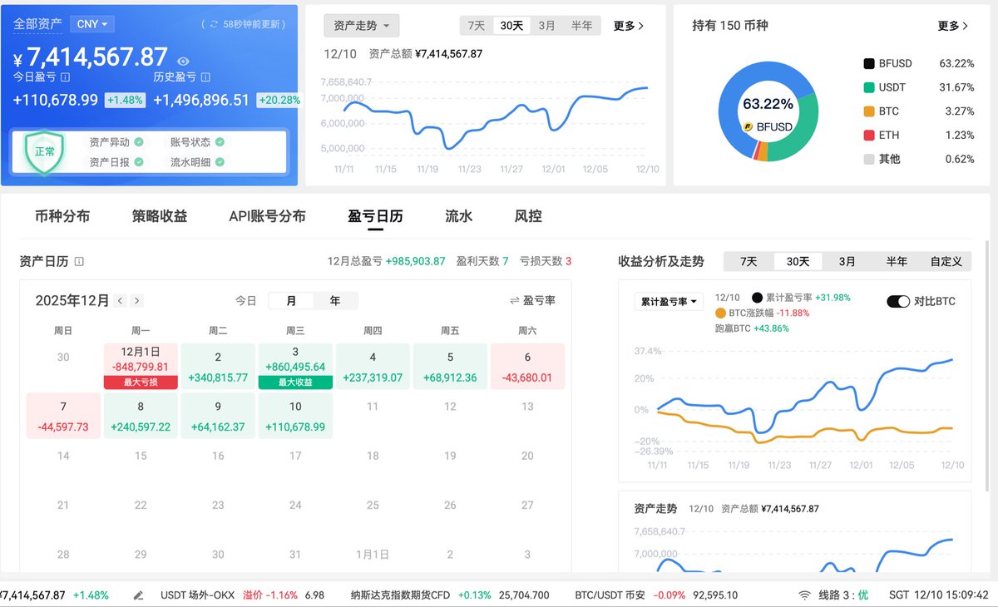998x607 pixels.
Task: Open December 3 最大收益 calendar cell
Action: (295, 366)
